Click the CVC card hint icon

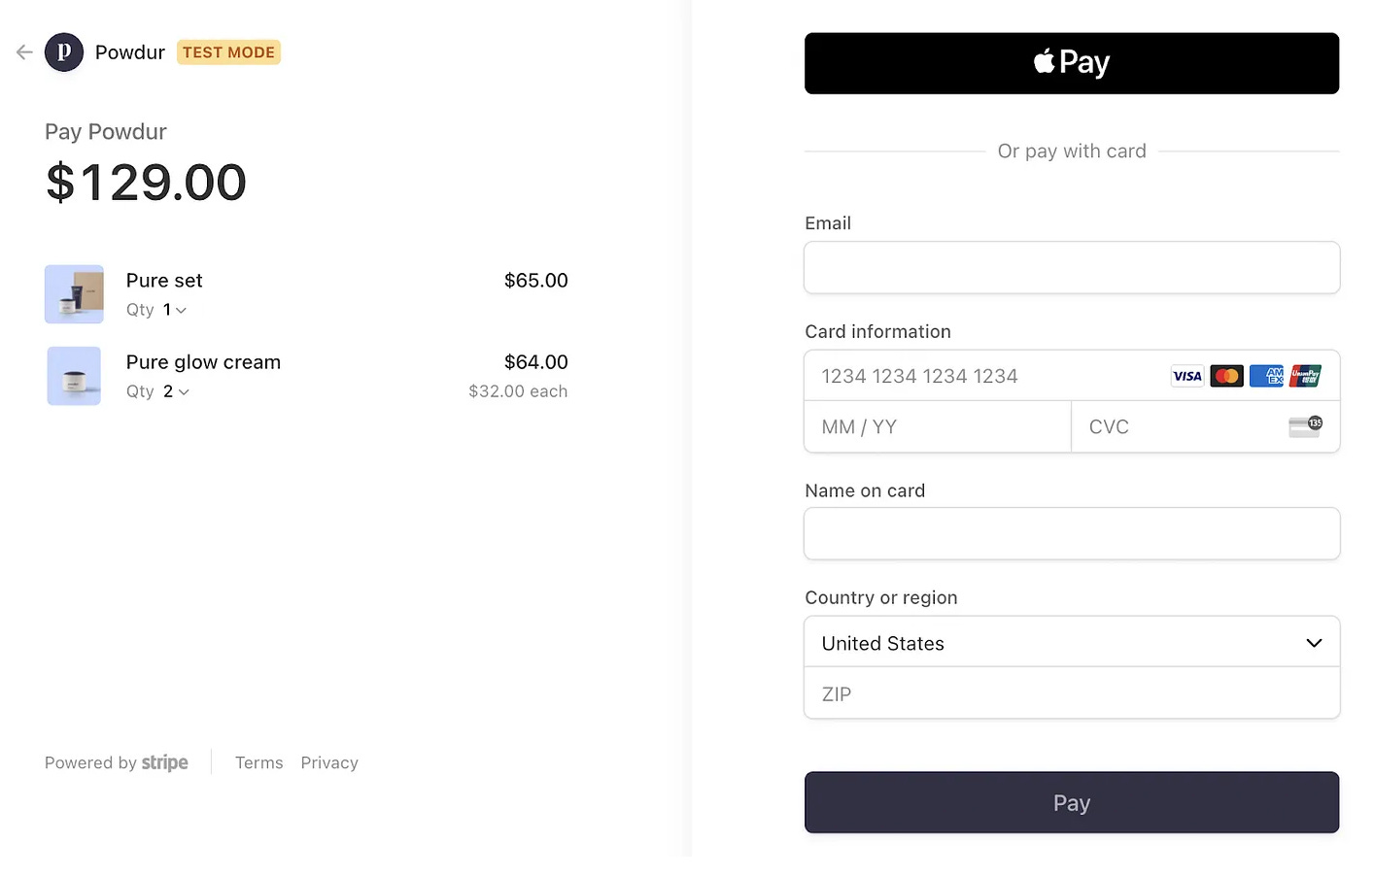pyautogui.click(x=1303, y=425)
